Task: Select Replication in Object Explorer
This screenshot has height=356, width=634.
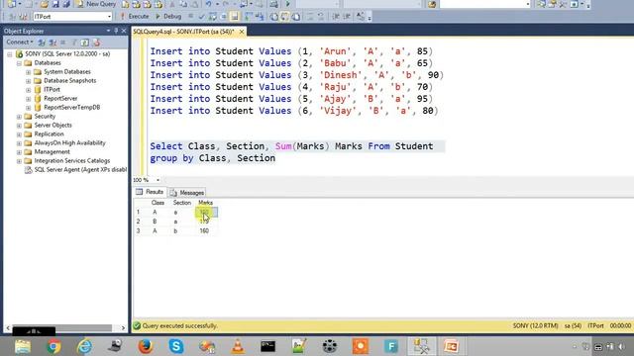Action: coord(49,134)
